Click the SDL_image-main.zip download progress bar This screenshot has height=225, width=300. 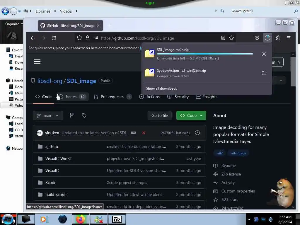click(205, 54)
